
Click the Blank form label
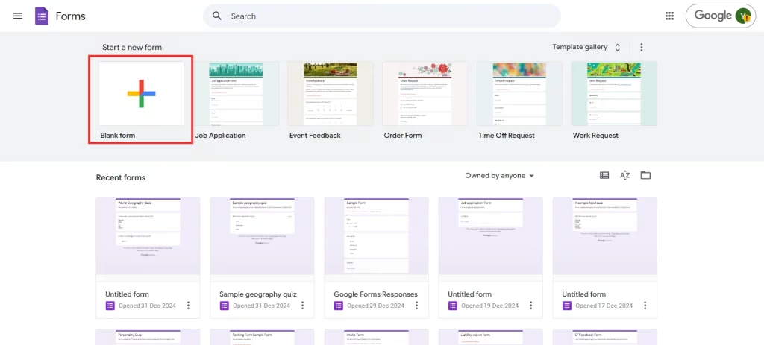pyautogui.click(x=117, y=136)
